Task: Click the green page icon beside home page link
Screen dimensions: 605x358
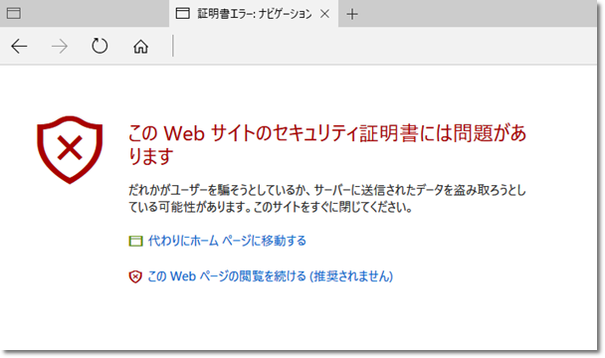Action: pyautogui.click(x=135, y=241)
